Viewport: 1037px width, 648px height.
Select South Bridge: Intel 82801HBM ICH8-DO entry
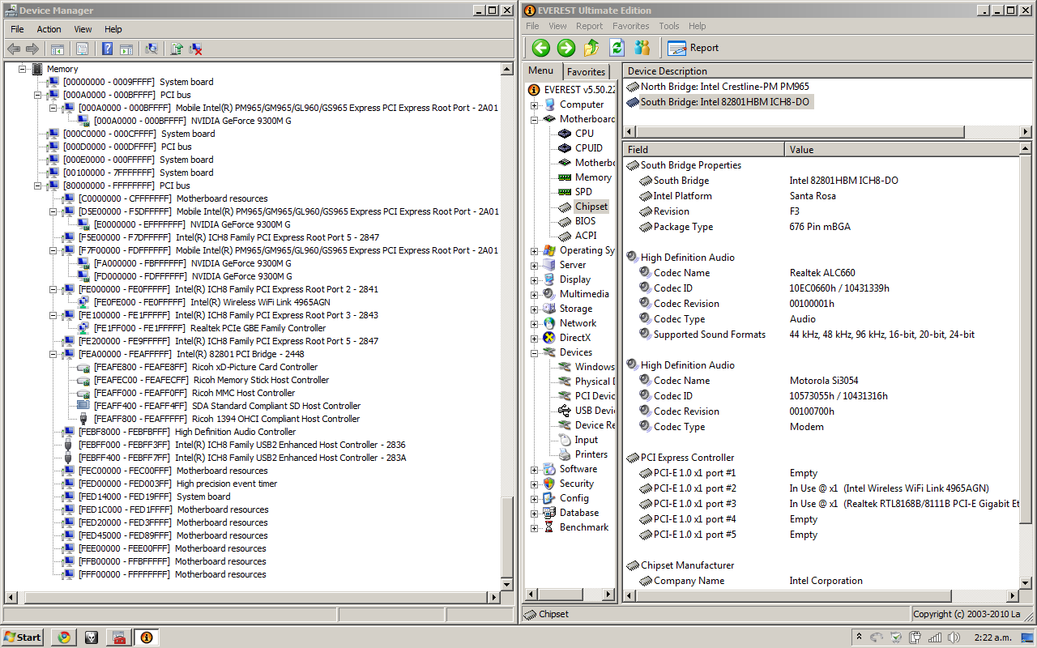point(719,102)
